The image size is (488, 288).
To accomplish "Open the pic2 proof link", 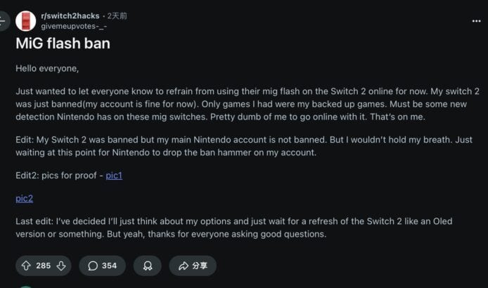I will (x=25, y=198).
